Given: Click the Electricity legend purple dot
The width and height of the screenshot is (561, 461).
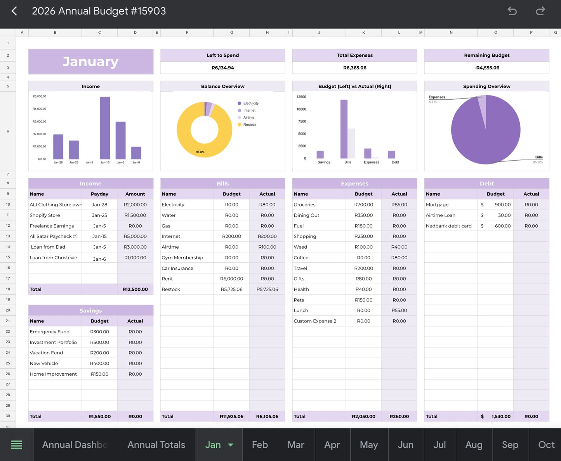Looking at the screenshot, I should click(x=240, y=103).
